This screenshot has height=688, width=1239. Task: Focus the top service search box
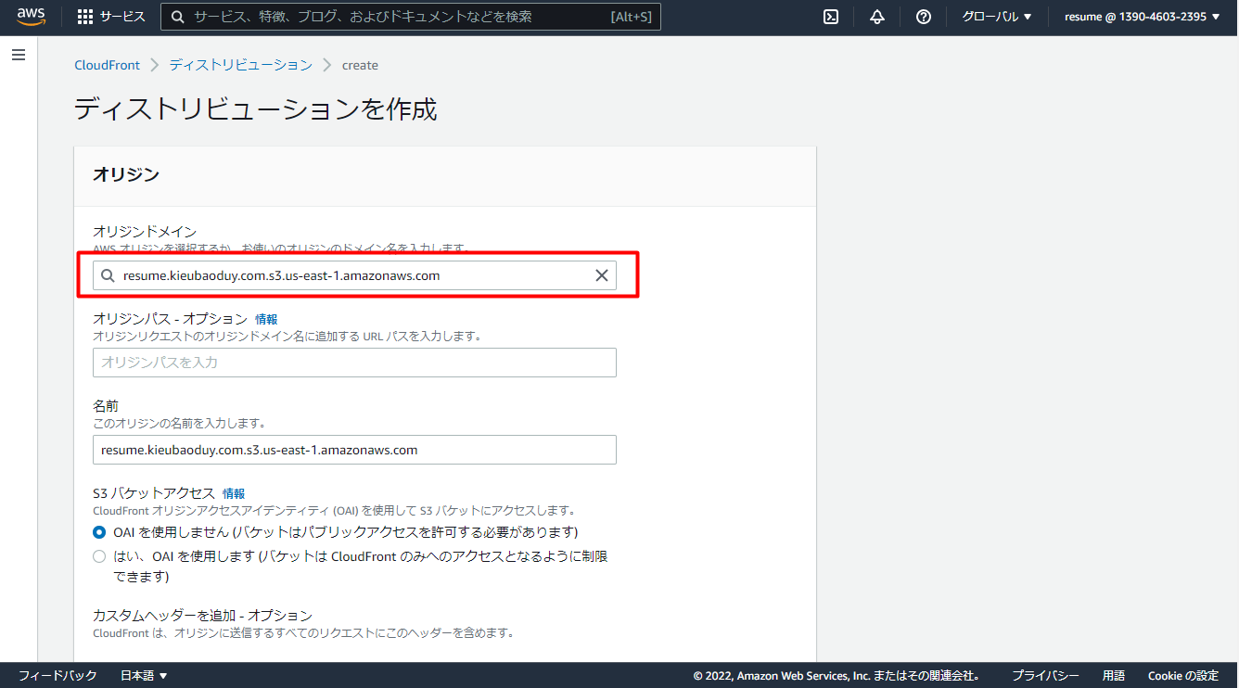[411, 17]
